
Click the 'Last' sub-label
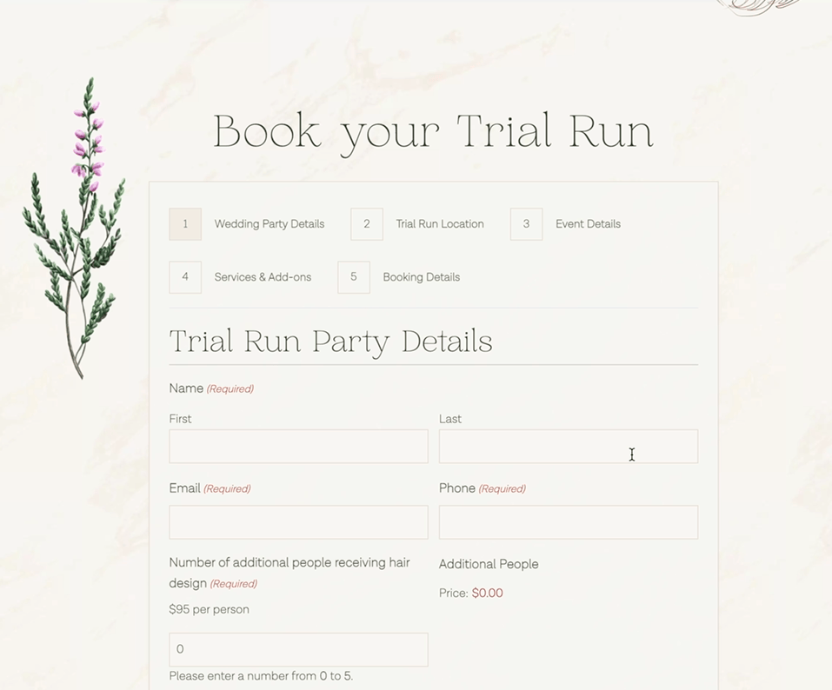450,419
